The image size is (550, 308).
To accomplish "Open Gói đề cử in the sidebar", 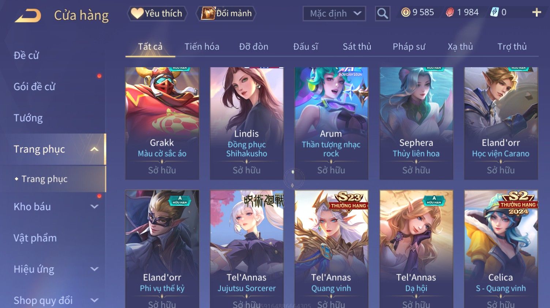I will tap(34, 87).
